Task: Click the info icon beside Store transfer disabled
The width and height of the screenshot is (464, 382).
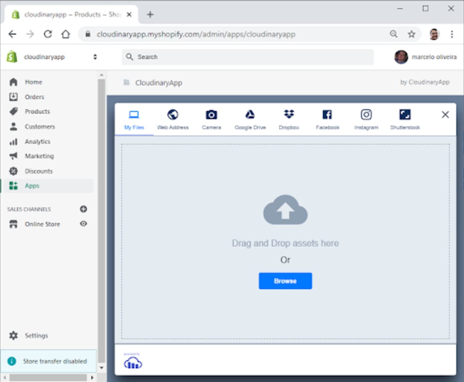Action: coord(12,361)
